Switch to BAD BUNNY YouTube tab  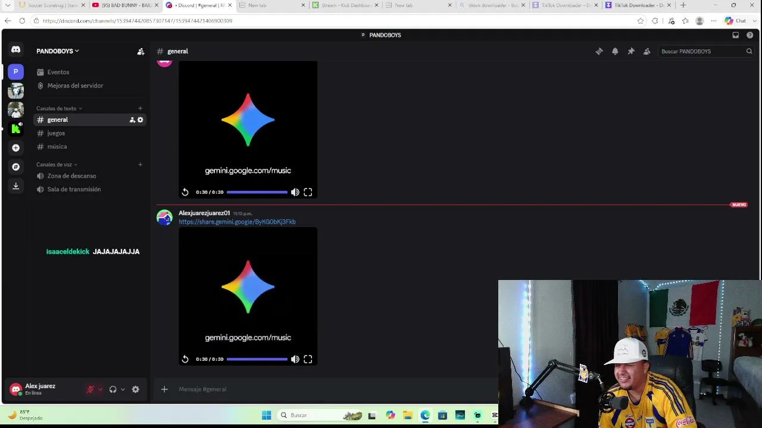(124, 5)
